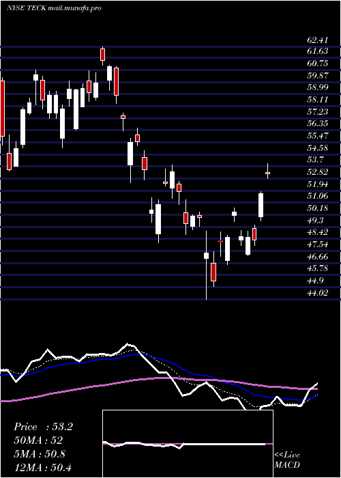Click the 51.06 price axis label
The height and width of the screenshot is (478, 341).
tap(317, 196)
